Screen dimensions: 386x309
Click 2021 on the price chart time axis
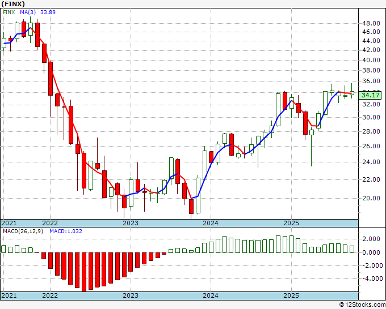[x=9, y=223]
